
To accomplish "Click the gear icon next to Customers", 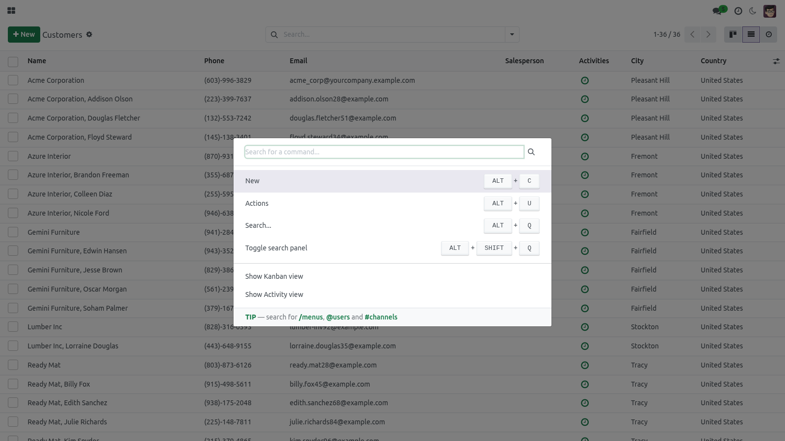I will pyautogui.click(x=89, y=34).
